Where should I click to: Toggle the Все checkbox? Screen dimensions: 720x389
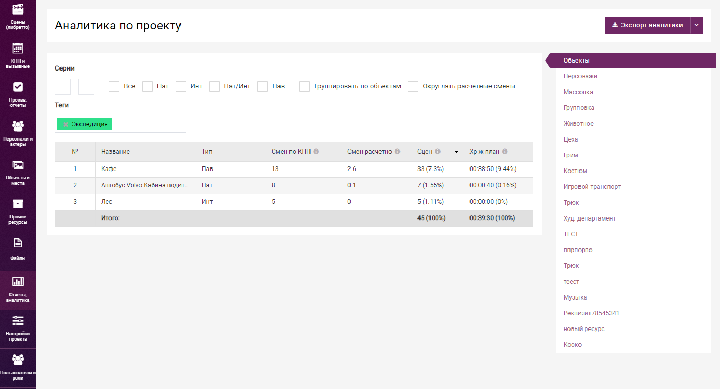(114, 86)
